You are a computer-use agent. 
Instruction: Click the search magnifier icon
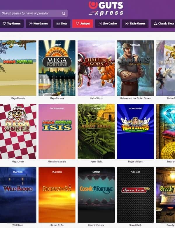coord(64,13)
